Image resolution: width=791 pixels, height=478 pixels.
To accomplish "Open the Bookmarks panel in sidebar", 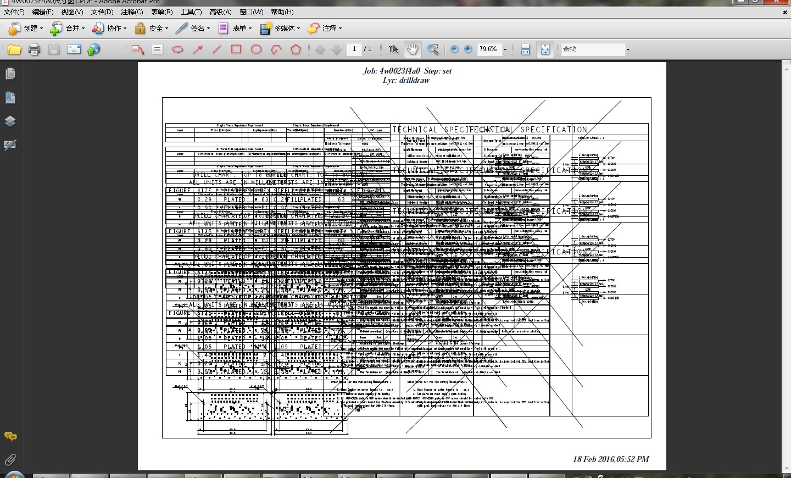I will tap(10, 98).
